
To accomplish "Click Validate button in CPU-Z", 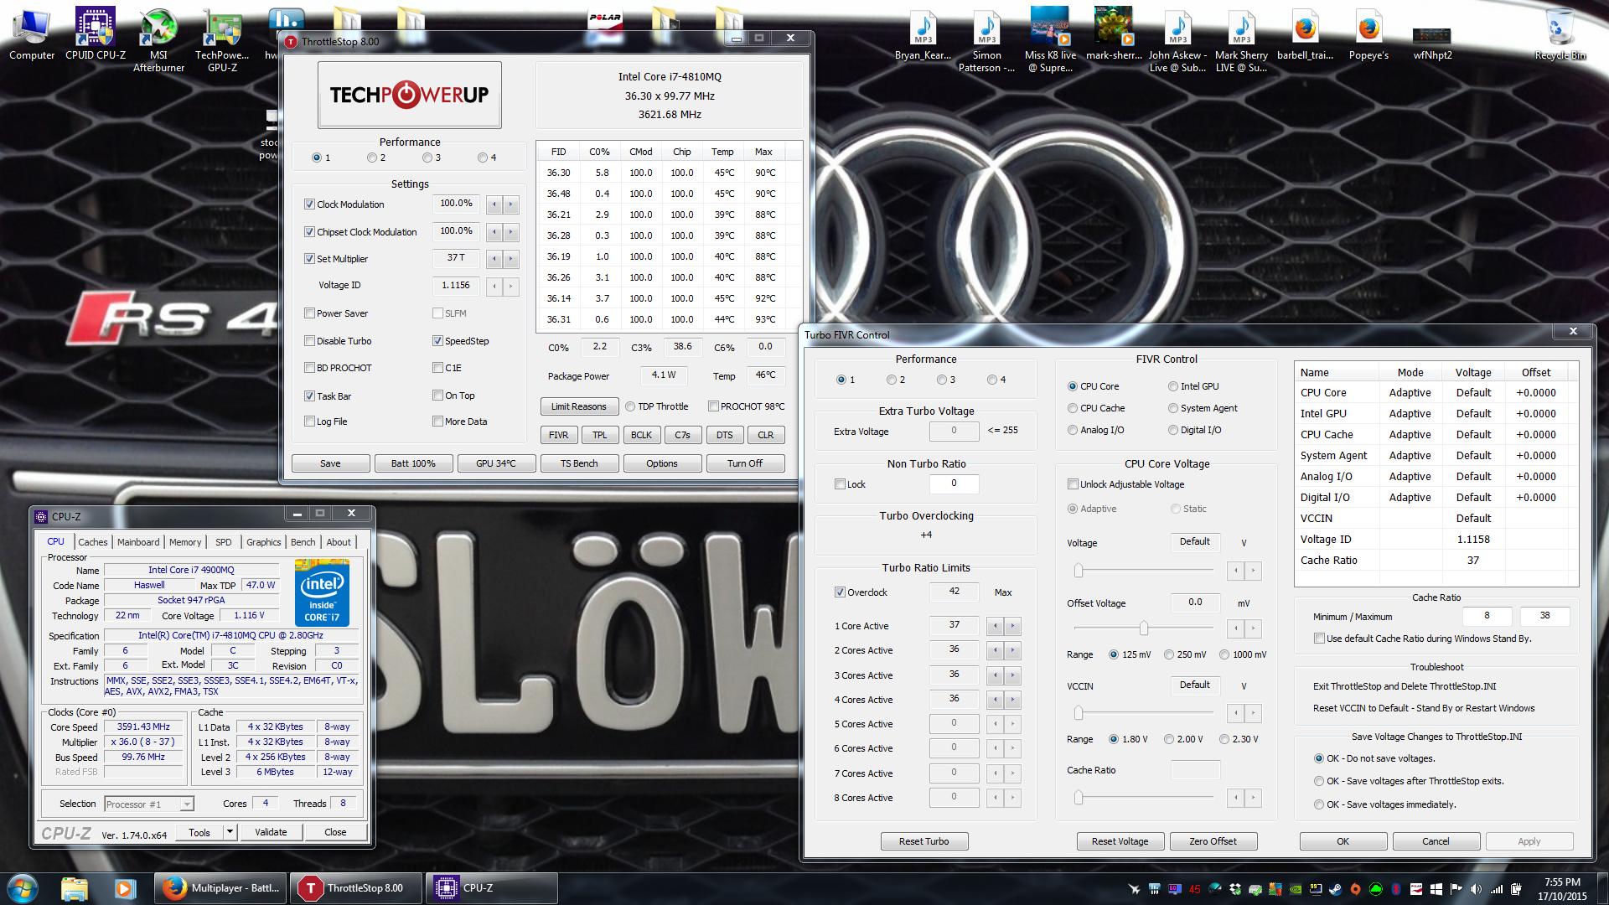I will coord(271,832).
